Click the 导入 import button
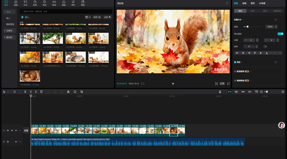 26,17
